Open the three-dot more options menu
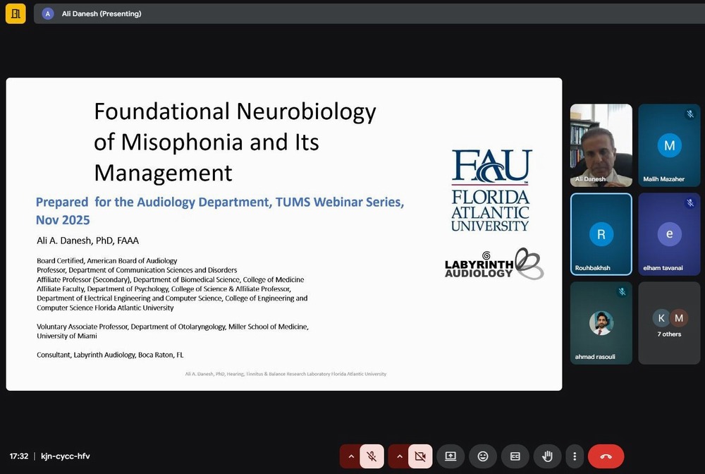The image size is (705, 474). pos(575,456)
